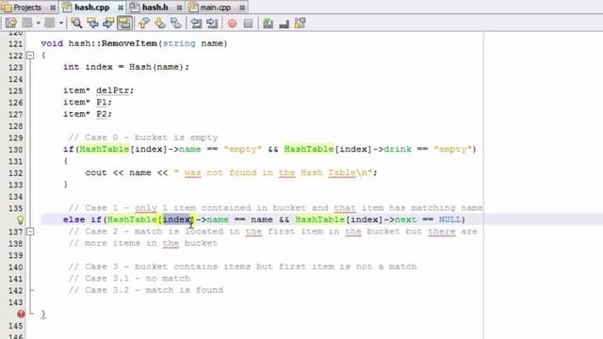Toggle bookmark on current line
The width and height of the screenshot is (603, 339).
(x=176, y=23)
